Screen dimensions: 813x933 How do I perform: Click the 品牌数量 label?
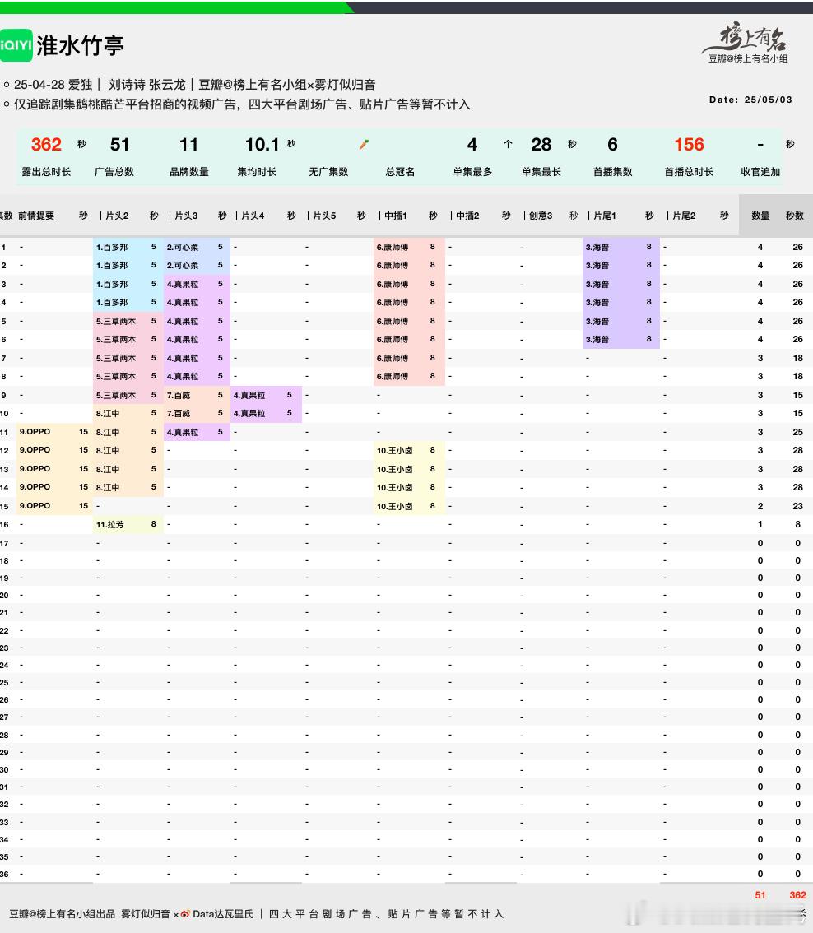pyautogui.click(x=188, y=171)
